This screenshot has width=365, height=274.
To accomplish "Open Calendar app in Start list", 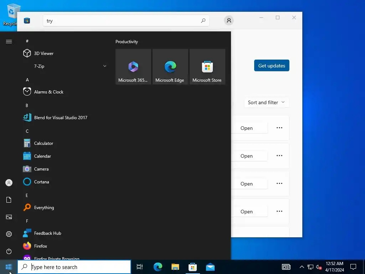I will (65, 156).
